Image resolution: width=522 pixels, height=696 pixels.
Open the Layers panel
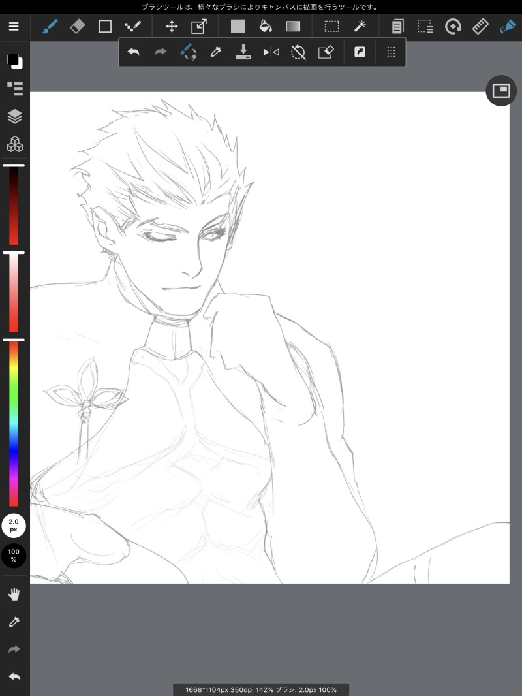[14, 116]
